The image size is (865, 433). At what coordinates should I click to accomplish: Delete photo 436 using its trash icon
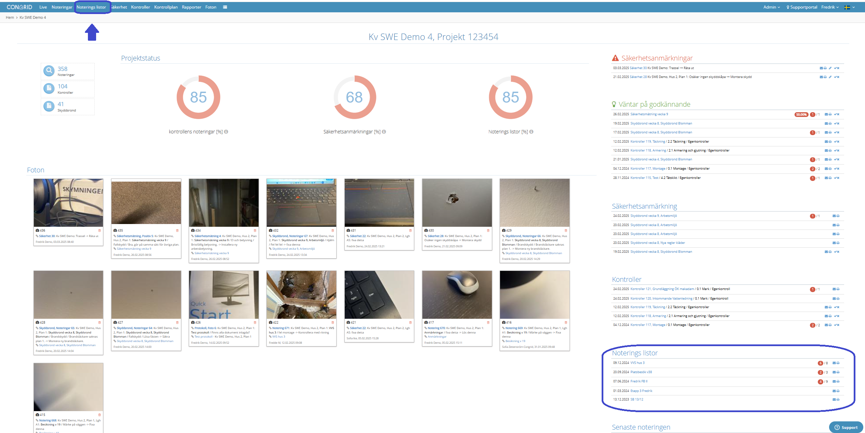[x=100, y=231]
